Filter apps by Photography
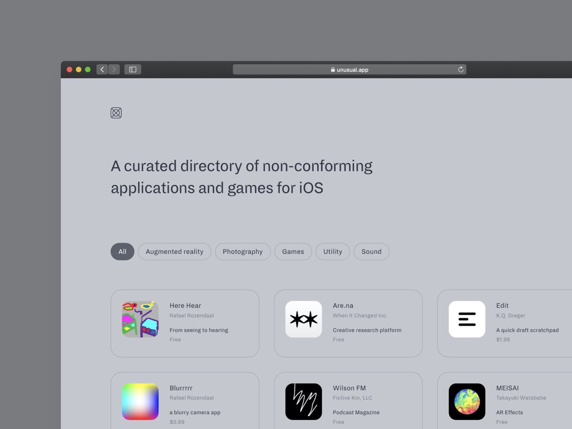The image size is (572, 429). coord(243,252)
